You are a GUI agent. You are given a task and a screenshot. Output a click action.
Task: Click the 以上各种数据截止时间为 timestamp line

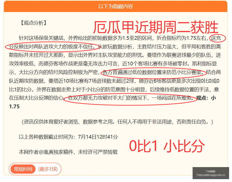pyautogui.click(x=68, y=137)
